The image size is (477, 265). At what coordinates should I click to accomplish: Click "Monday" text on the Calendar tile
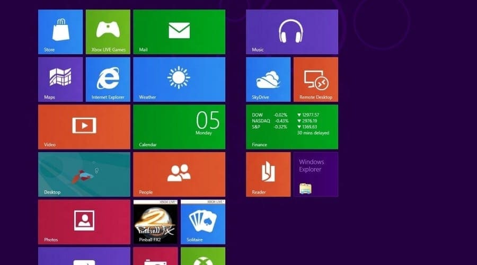(x=204, y=133)
